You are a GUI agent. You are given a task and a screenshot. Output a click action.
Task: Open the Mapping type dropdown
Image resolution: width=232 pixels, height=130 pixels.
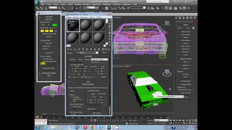(99, 60)
